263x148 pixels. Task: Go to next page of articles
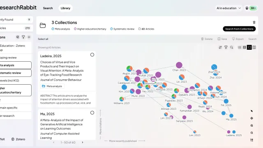click(x=82, y=143)
